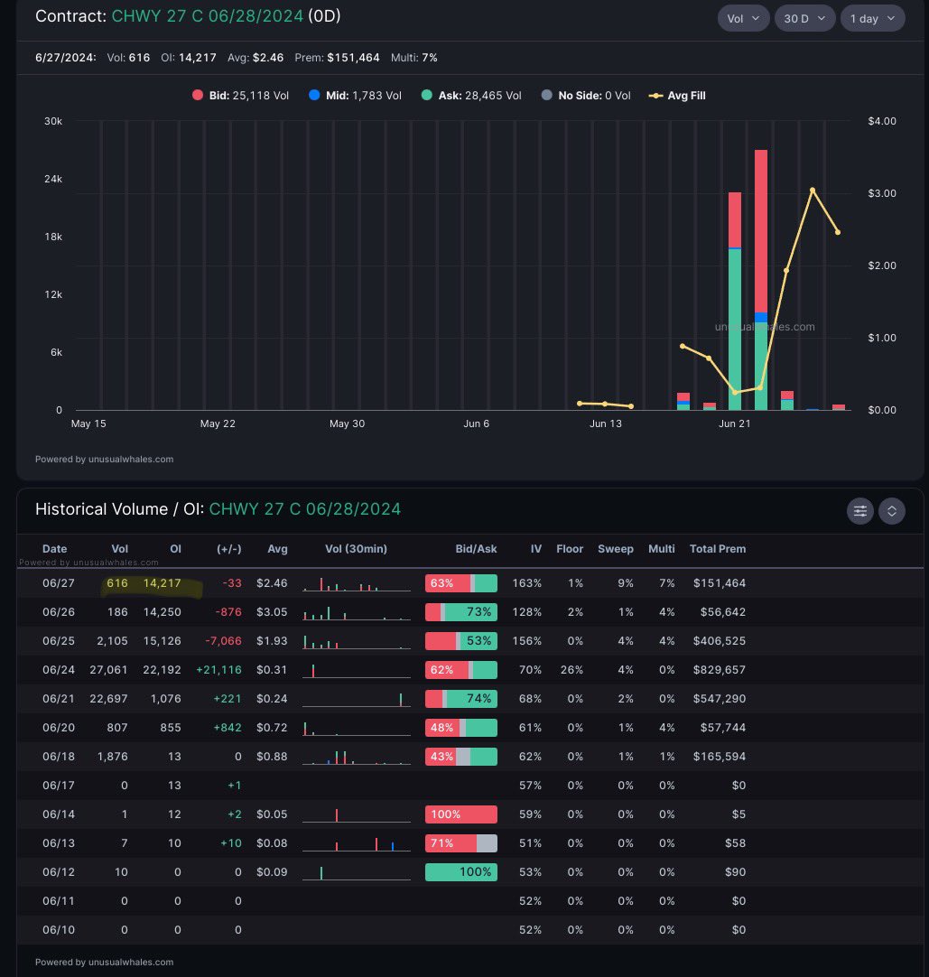Click the tallest volume bar on the chart
Screen dimensions: 929x977
tap(760, 280)
